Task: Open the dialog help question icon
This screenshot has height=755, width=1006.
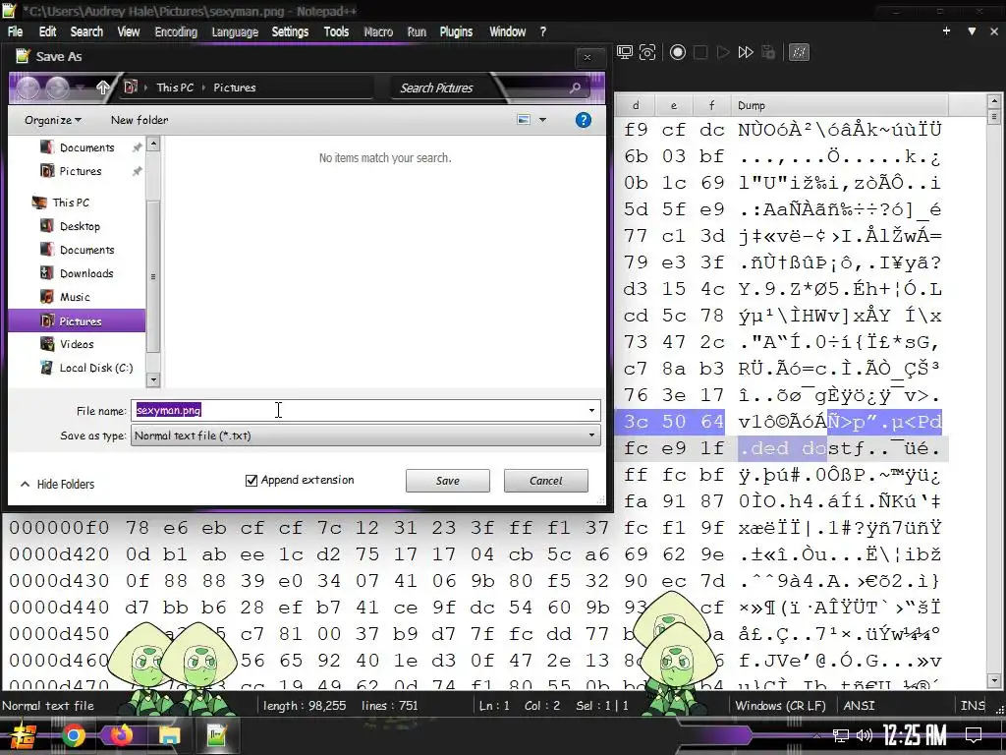Action: coord(584,120)
